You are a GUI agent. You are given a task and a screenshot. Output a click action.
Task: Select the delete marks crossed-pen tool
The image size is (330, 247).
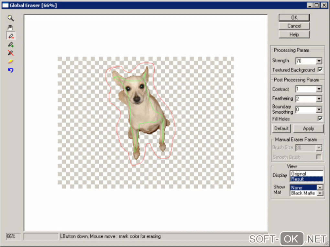pyautogui.click(x=11, y=53)
